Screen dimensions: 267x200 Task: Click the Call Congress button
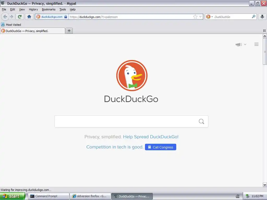(161, 147)
